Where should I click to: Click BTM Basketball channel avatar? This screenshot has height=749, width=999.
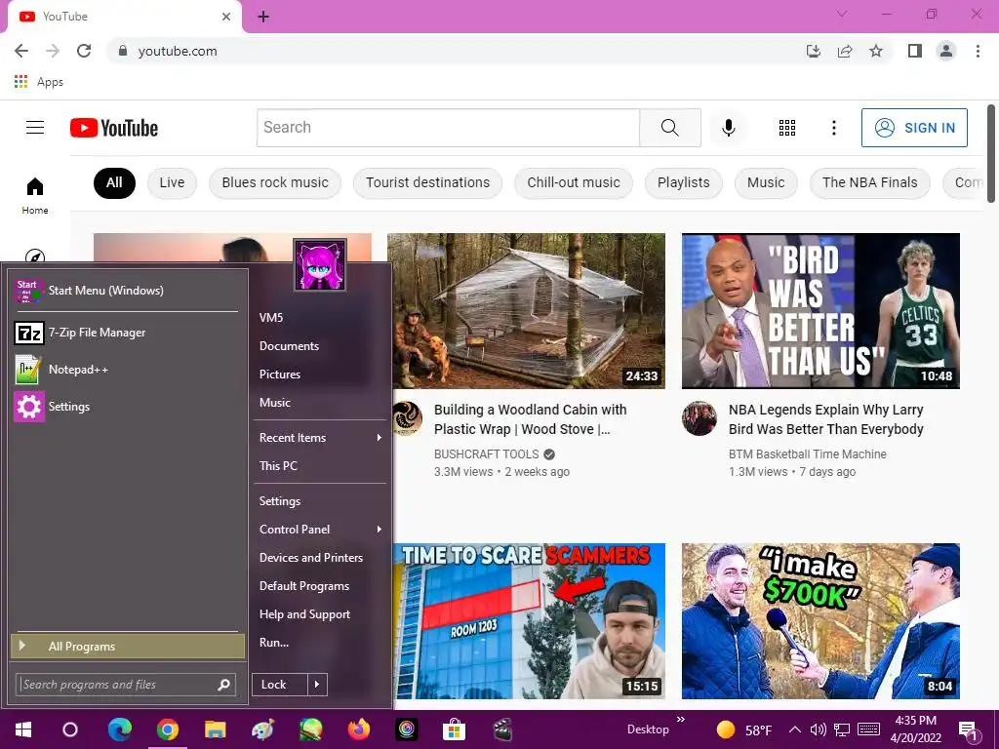click(x=699, y=418)
